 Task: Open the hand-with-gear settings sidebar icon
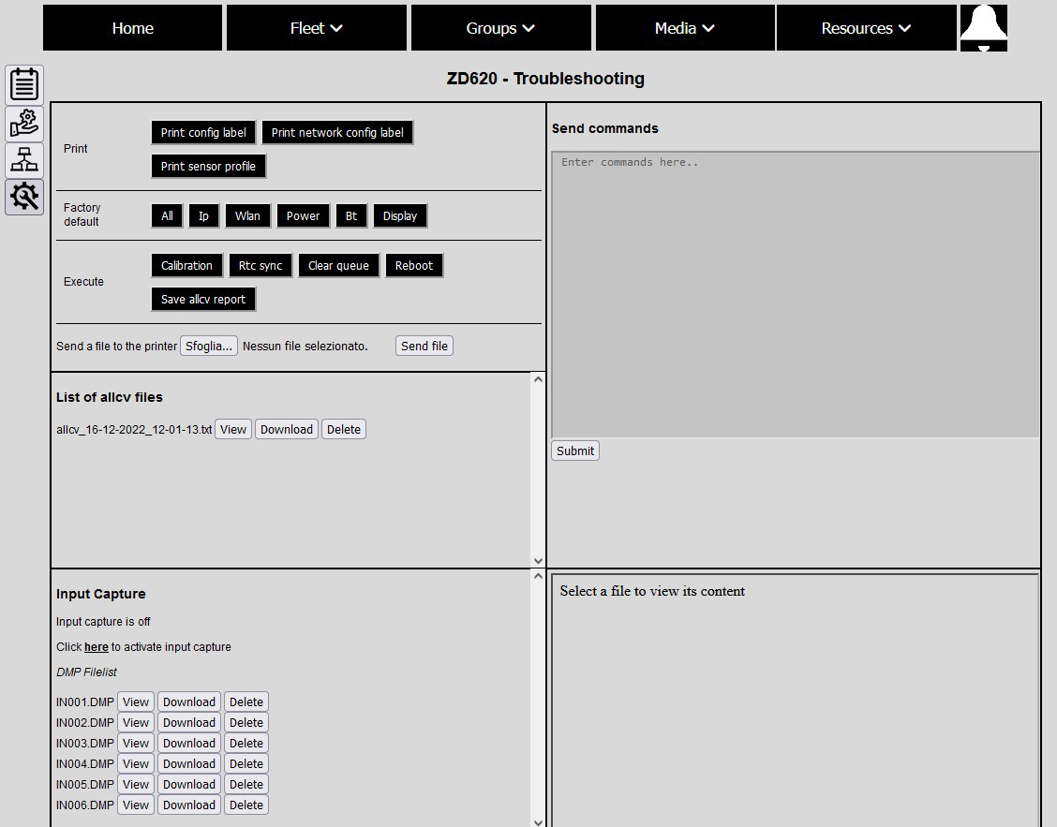[24, 124]
